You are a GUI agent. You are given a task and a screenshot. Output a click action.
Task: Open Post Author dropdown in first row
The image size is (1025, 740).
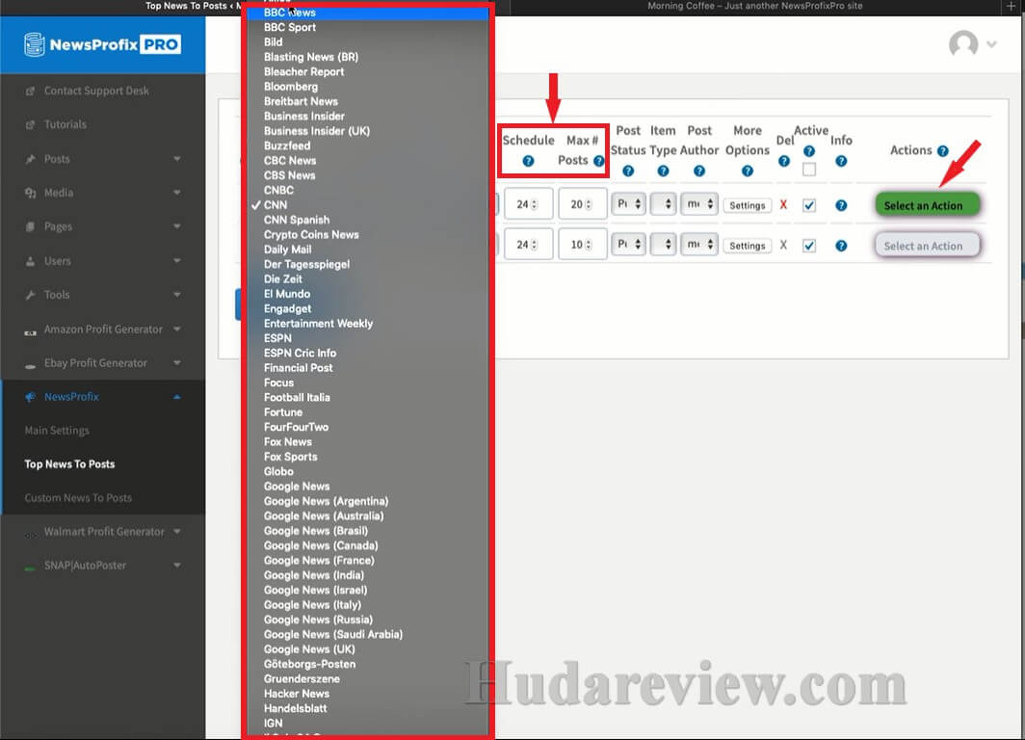[x=699, y=204]
